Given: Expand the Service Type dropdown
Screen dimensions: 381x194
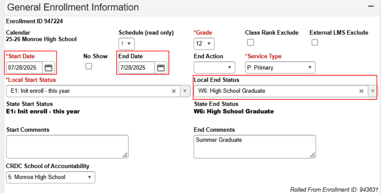Looking at the screenshot, I should coord(280,67).
